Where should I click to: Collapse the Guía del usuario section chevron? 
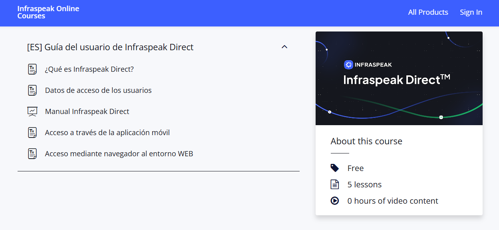(x=284, y=47)
